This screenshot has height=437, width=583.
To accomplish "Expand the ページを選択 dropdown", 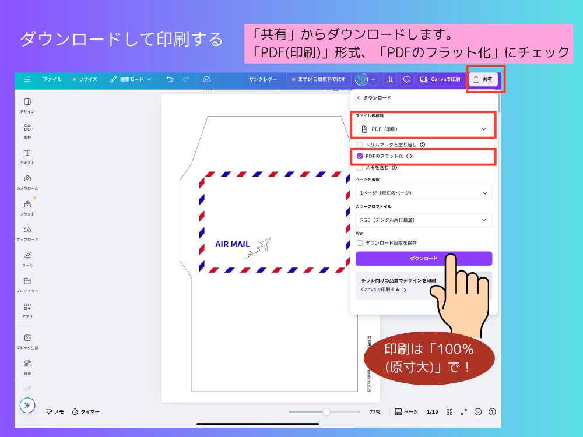I will tap(424, 193).
